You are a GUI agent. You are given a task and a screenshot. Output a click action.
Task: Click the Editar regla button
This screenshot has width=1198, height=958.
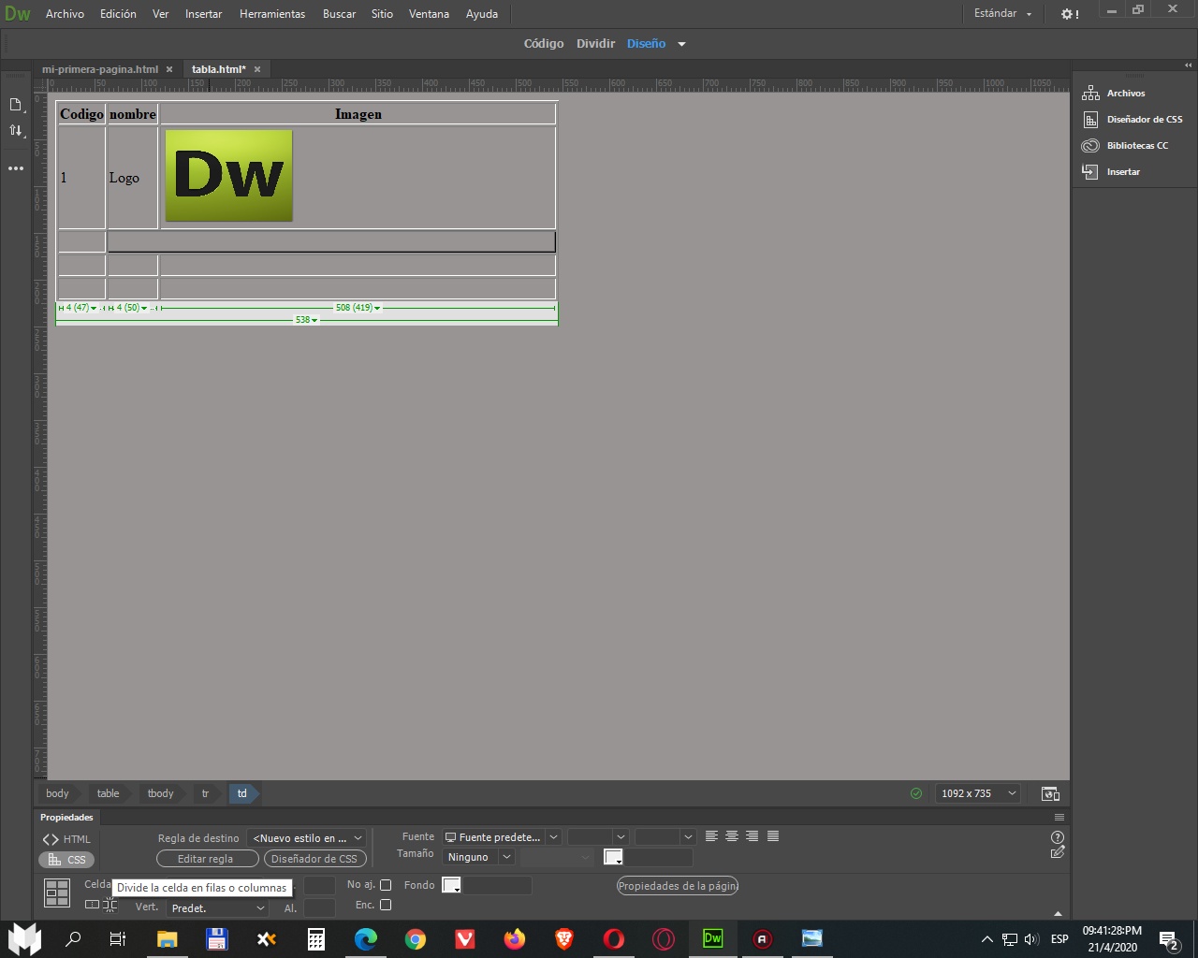pos(207,859)
